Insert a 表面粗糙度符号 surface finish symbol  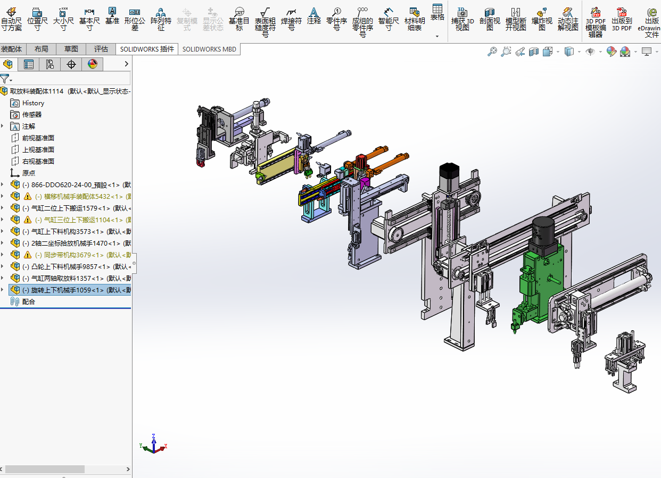(265, 22)
